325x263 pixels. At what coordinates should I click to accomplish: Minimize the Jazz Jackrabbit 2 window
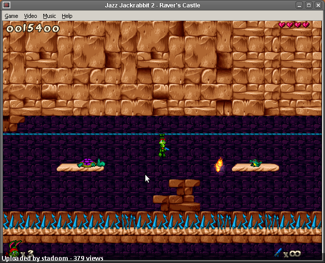[x=299, y=5]
